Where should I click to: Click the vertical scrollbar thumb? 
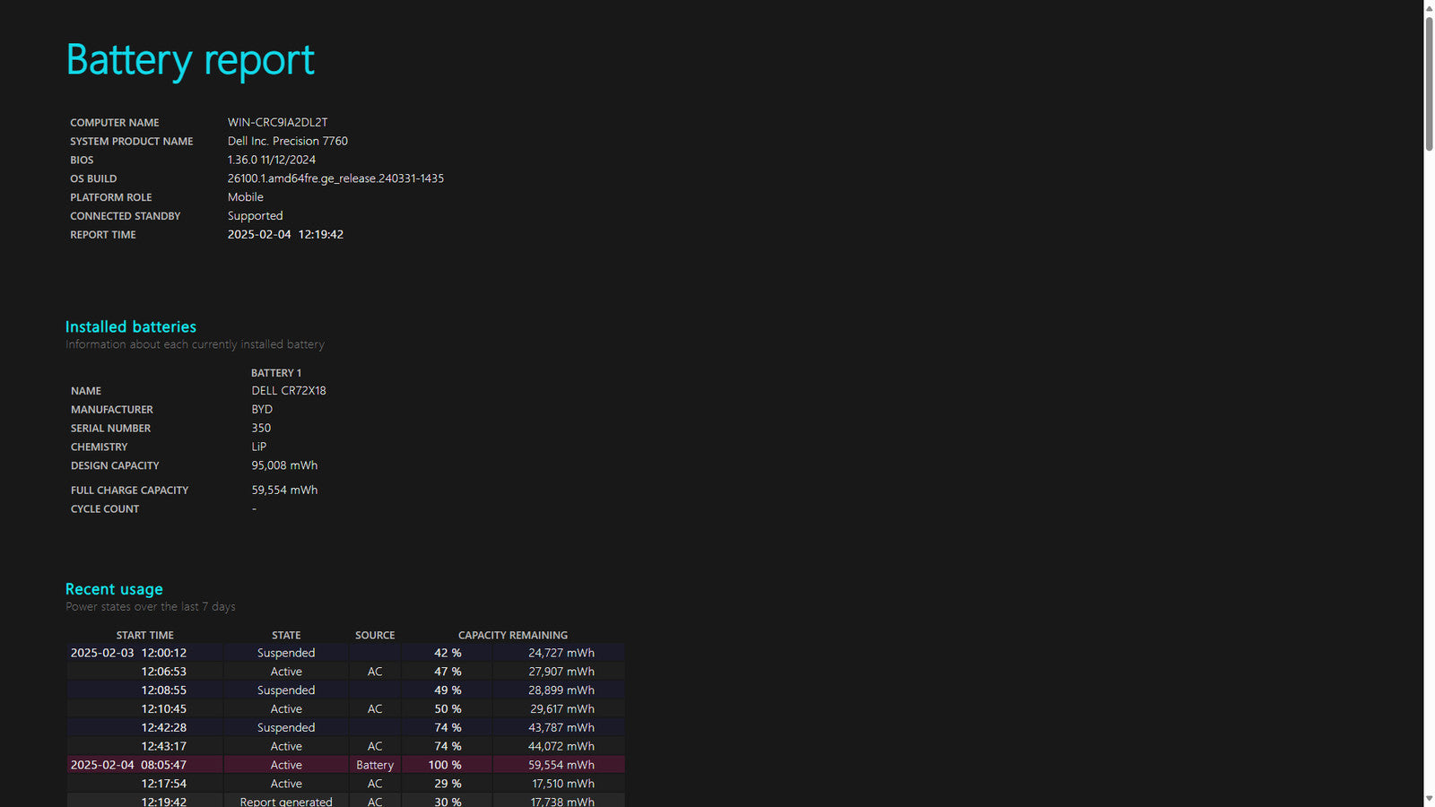coord(1429,83)
